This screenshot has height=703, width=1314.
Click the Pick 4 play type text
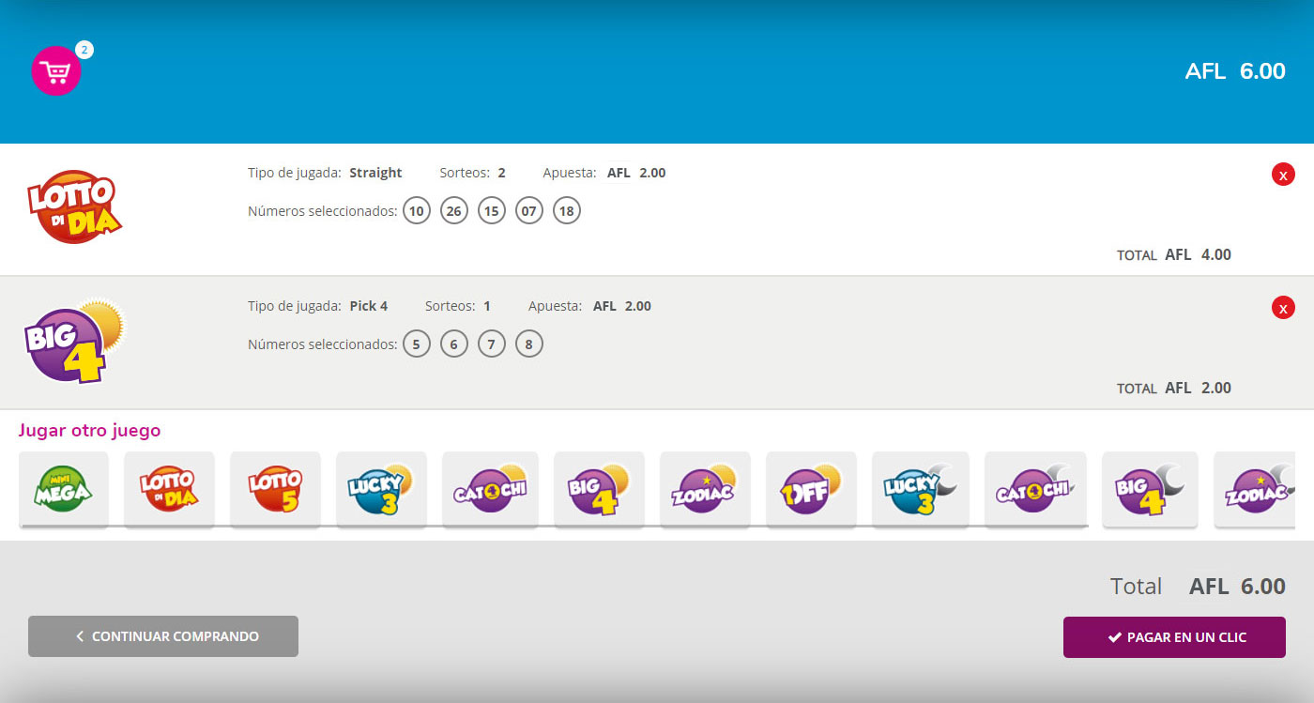point(368,306)
